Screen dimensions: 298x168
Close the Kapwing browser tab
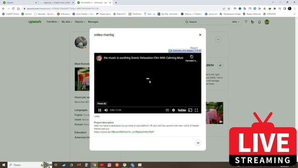pyautogui.click(x=73, y=3)
